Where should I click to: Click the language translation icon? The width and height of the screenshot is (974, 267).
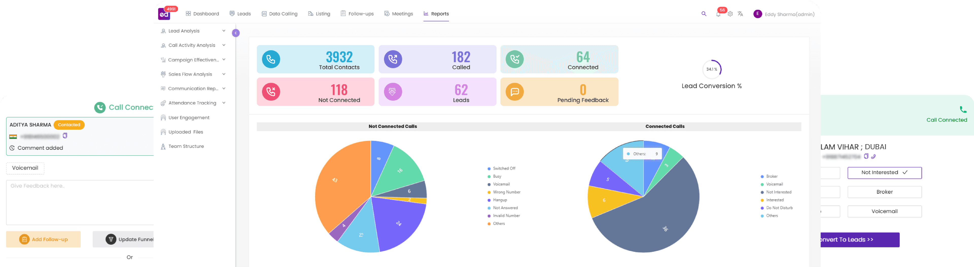[x=740, y=14]
